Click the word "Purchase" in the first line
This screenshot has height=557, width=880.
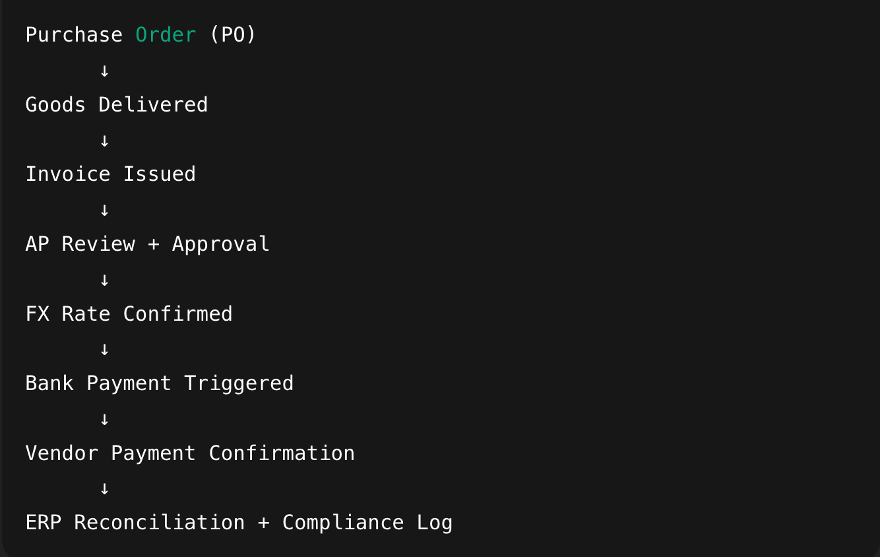(x=74, y=35)
